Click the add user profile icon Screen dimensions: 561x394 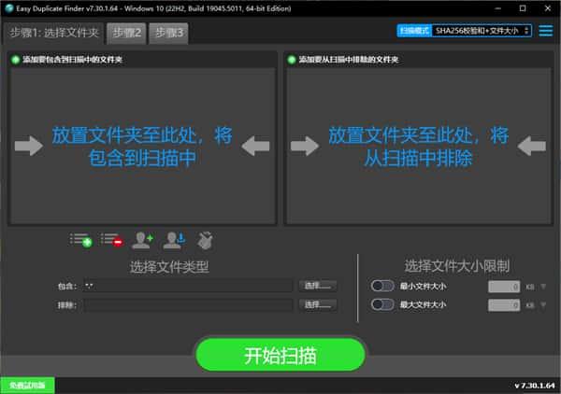(x=142, y=240)
